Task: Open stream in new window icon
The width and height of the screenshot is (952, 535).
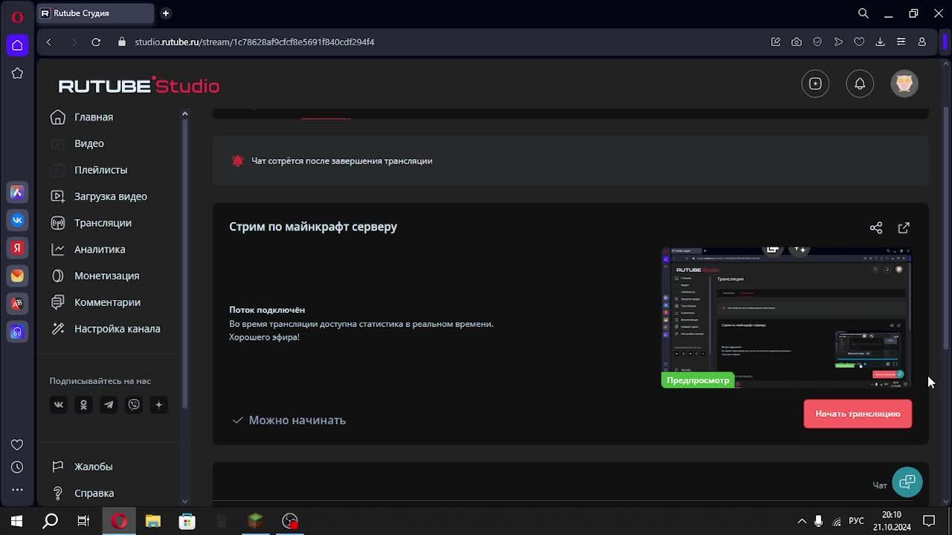Action: tap(904, 227)
